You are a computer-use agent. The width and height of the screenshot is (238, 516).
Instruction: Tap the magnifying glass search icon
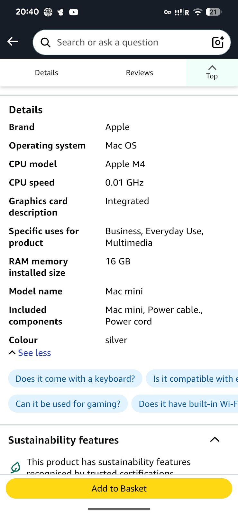click(46, 43)
